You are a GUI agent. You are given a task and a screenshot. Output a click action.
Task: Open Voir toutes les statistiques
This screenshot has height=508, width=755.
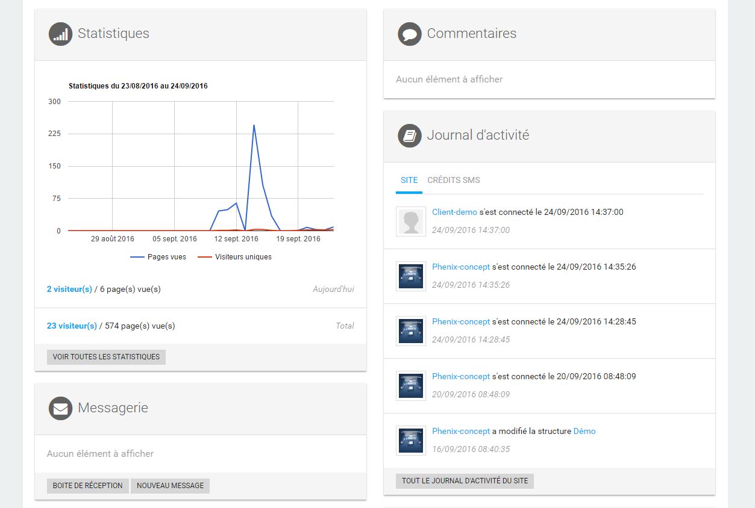(x=106, y=357)
